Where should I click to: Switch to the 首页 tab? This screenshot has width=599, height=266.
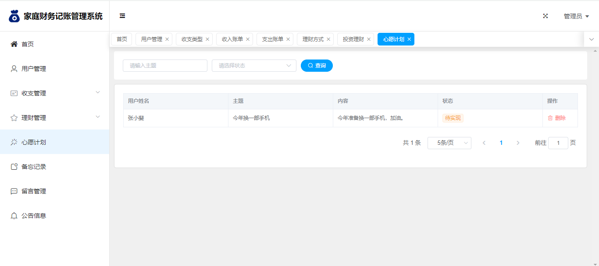tap(122, 39)
